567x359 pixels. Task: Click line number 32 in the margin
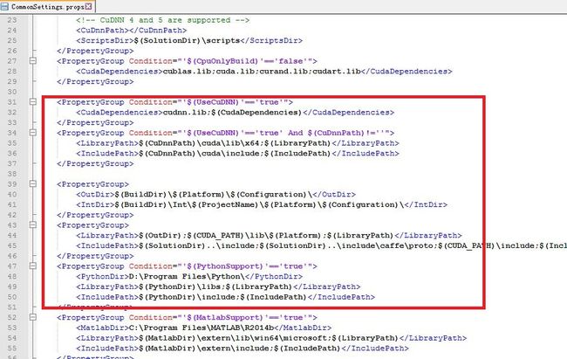click(x=12, y=113)
